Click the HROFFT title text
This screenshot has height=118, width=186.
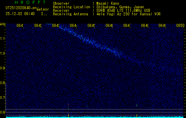pyautogui.click(x=29, y=3)
